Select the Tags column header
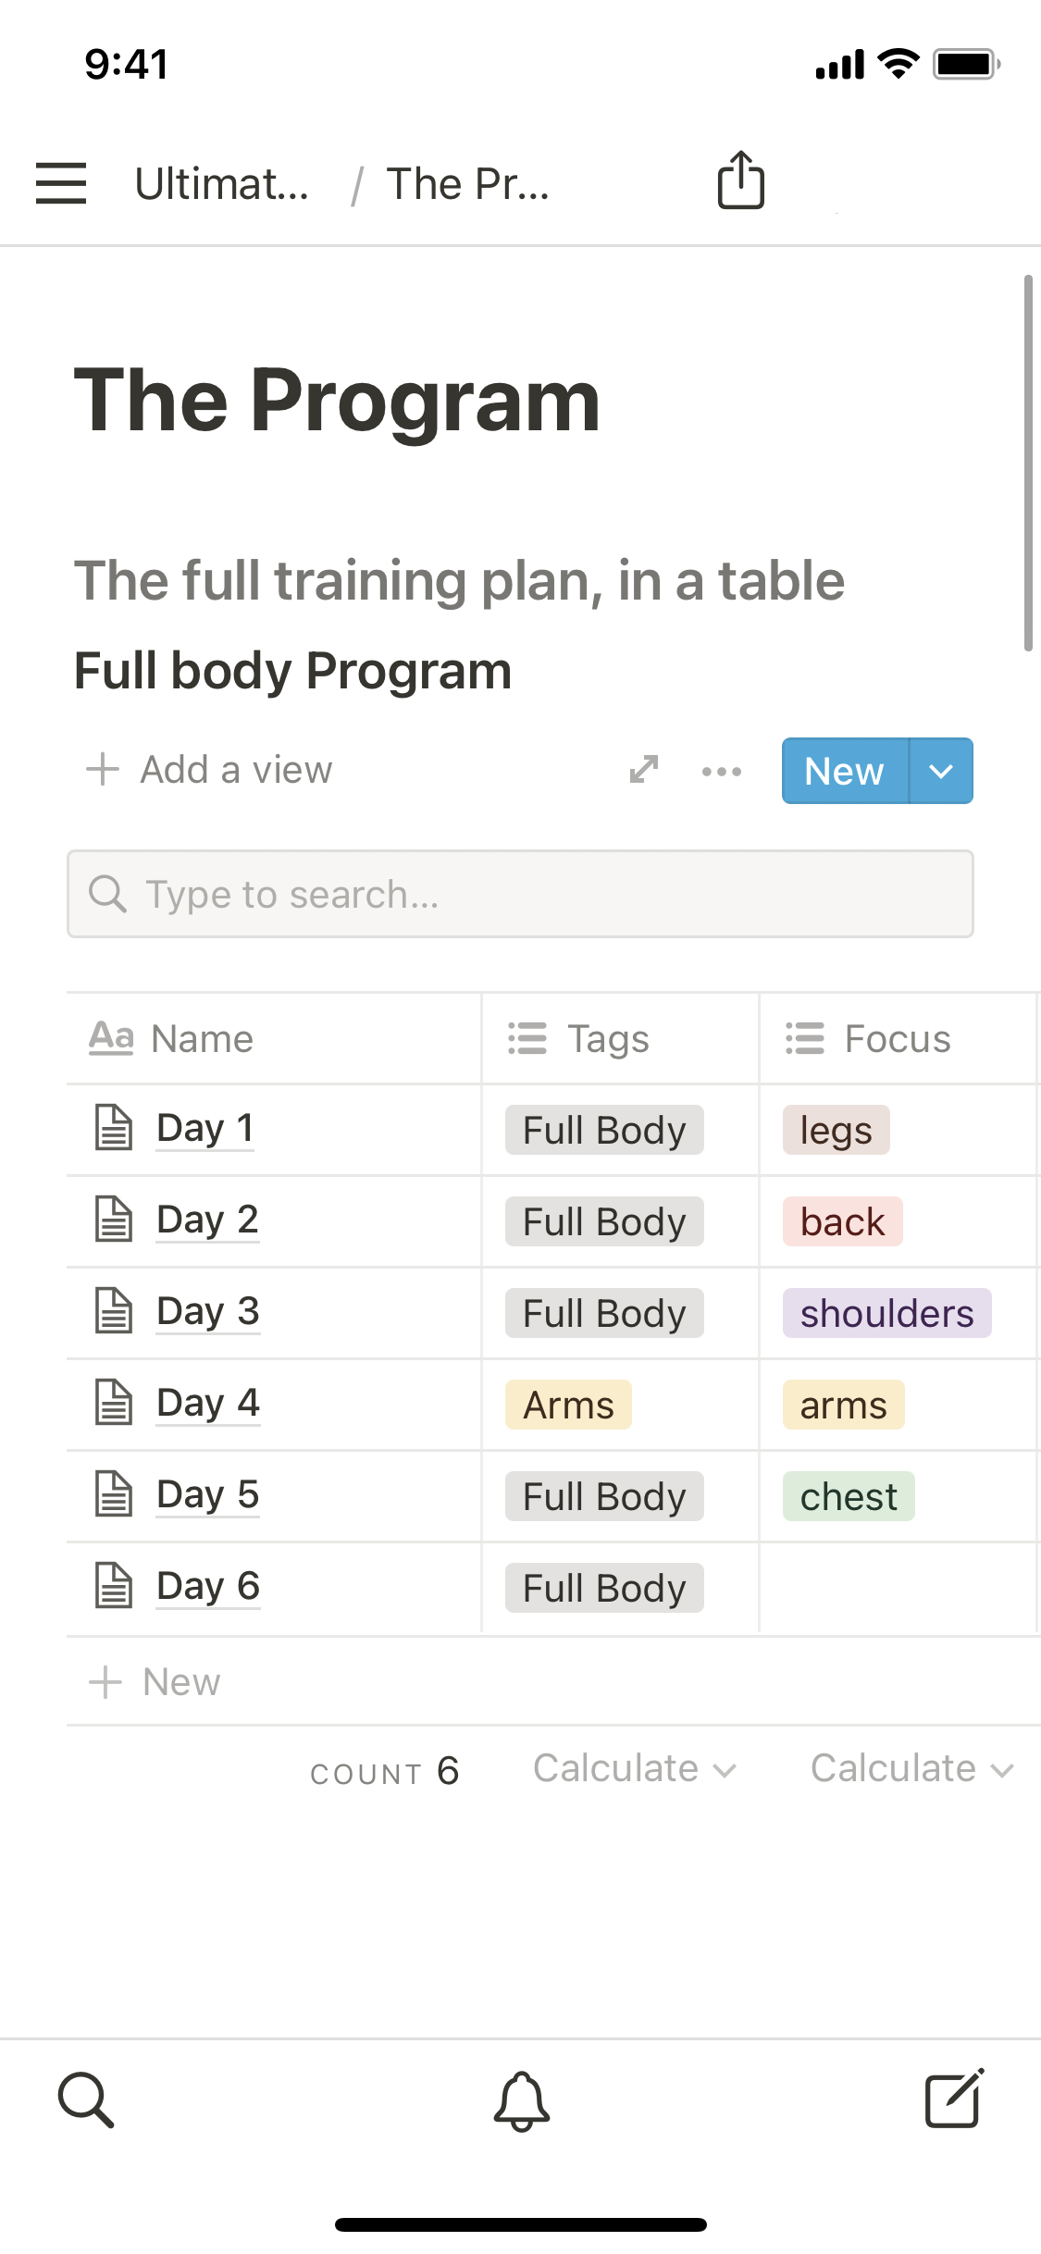Image resolution: width=1041 pixels, height=2254 pixels. [608, 1039]
